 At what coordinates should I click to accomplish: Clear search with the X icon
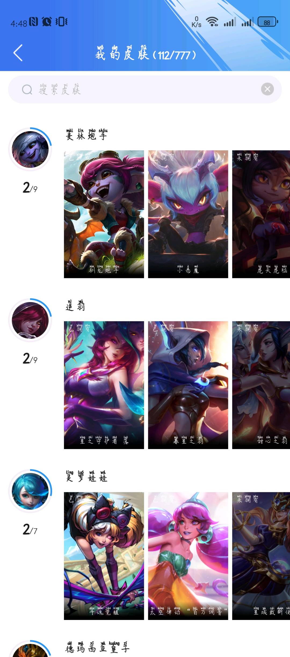pyautogui.click(x=267, y=89)
